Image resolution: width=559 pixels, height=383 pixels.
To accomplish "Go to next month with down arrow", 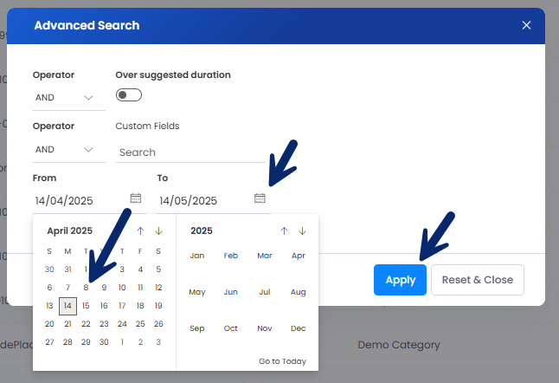I will (158, 230).
